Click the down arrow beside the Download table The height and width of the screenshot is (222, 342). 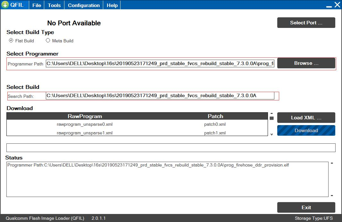point(271,134)
